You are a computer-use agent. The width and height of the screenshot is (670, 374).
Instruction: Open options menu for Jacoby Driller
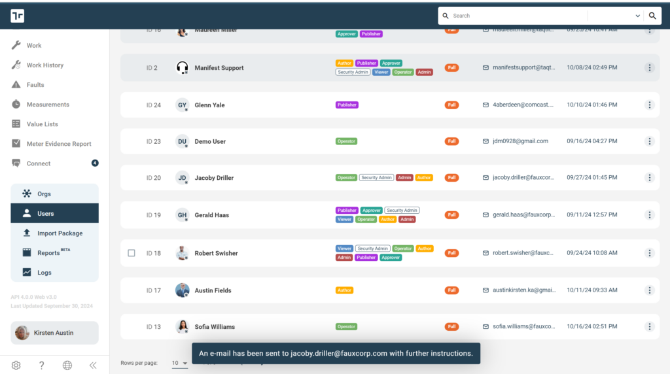tap(650, 177)
